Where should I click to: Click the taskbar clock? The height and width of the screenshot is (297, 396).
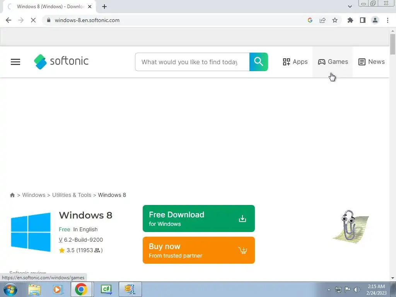pyautogui.click(x=376, y=290)
